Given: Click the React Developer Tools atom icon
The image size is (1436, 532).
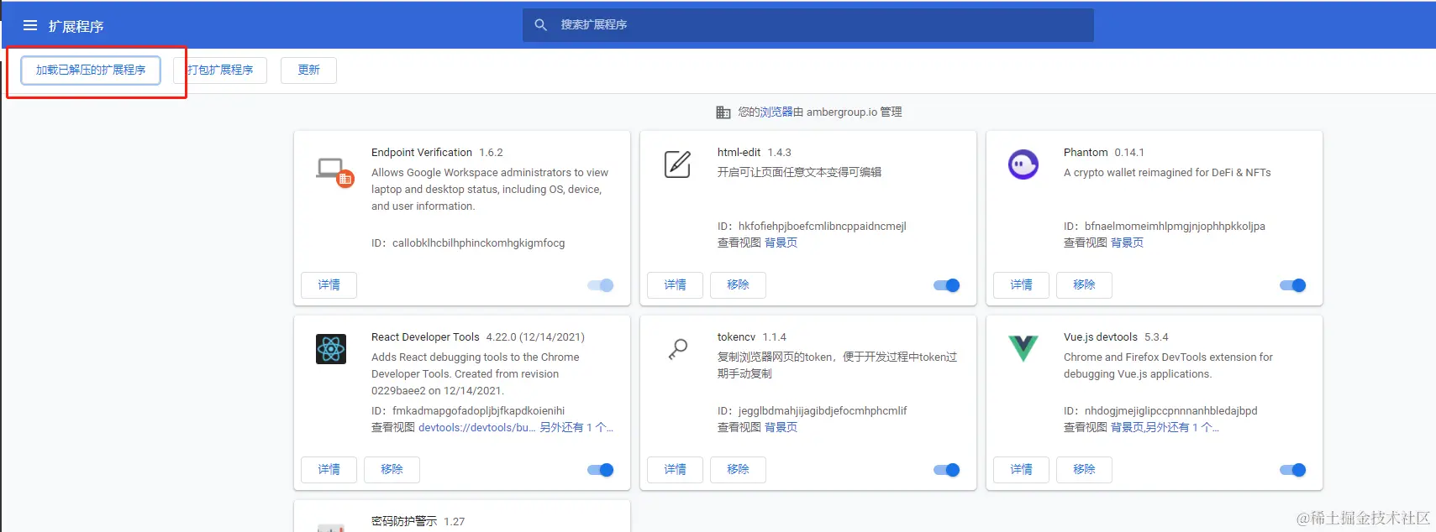Looking at the screenshot, I should coord(331,349).
